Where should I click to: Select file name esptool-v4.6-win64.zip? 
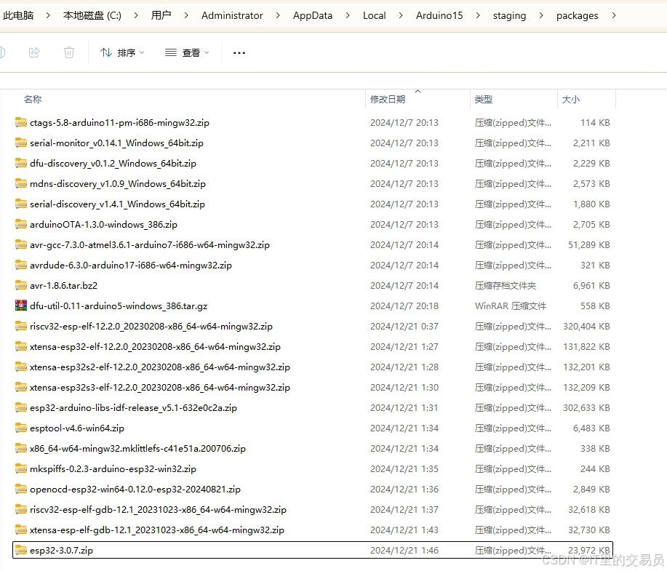click(x=77, y=428)
